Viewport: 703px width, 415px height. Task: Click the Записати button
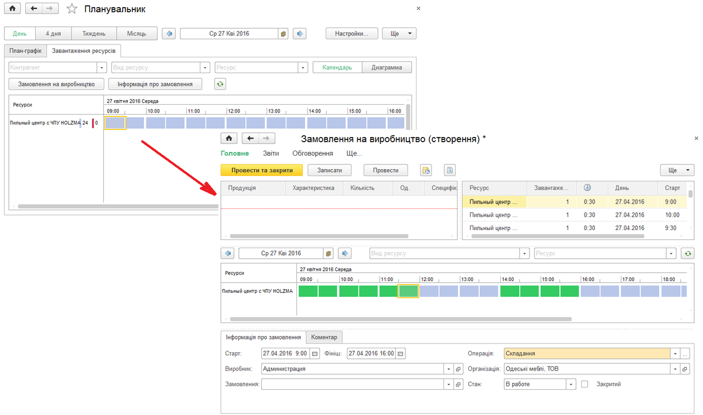(329, 170)
